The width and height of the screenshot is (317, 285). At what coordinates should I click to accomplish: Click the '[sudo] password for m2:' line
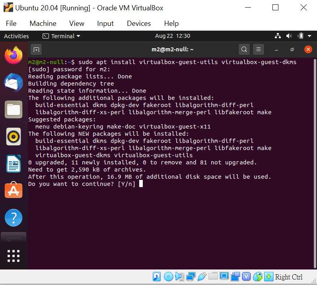click(x=69, y=69)
